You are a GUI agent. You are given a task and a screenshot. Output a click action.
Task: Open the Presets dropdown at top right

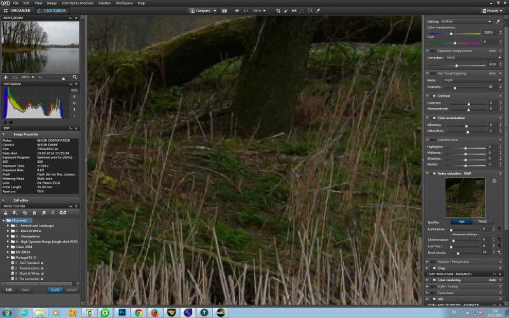(x=492, y=11)
